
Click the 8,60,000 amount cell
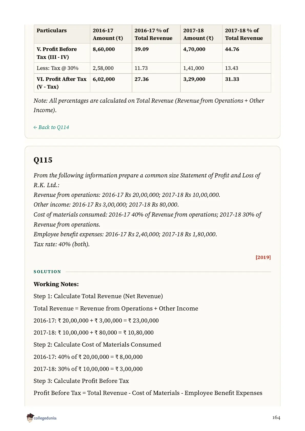[x=104, y=49]
